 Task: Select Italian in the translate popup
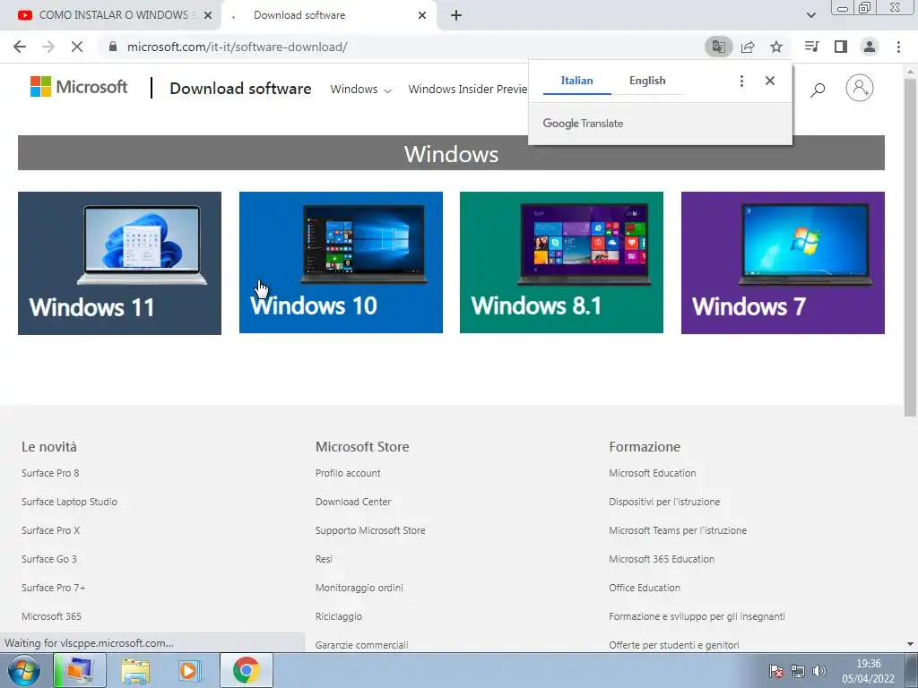coord(576,81)
